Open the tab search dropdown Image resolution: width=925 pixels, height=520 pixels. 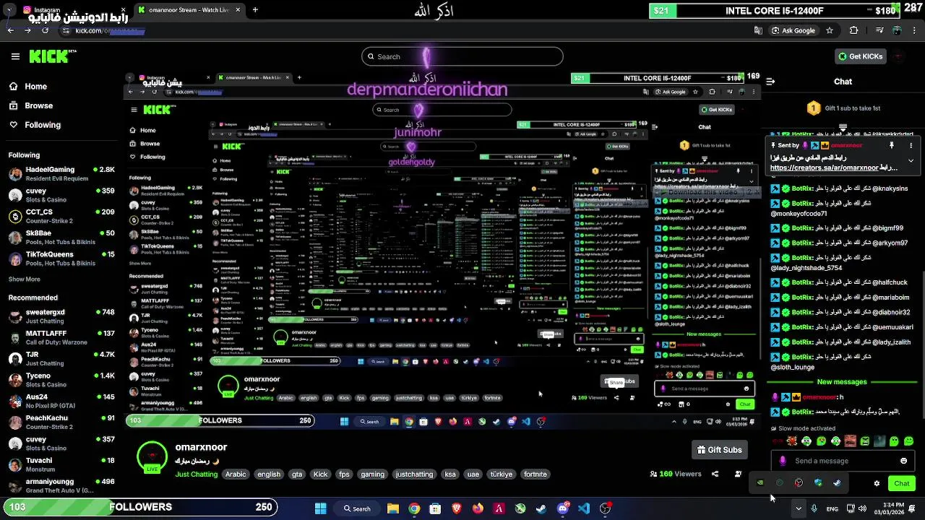(x=9, y=10)
